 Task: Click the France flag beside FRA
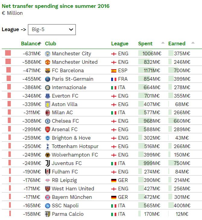(x=114, y=79)
